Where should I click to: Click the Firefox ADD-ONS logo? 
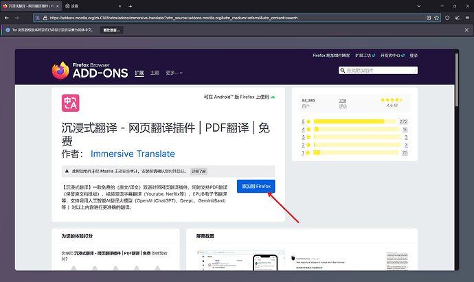click(90, 71)
